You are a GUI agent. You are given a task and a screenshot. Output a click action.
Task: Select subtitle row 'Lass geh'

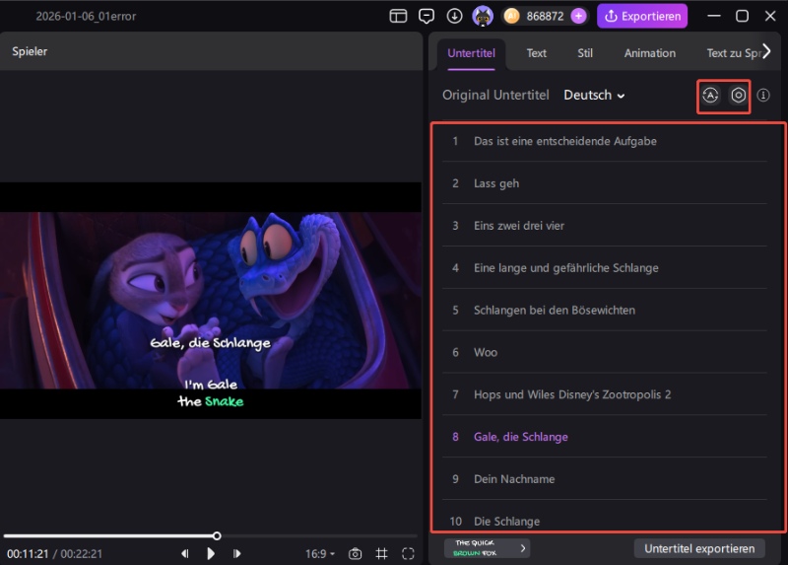coord(605,183)
